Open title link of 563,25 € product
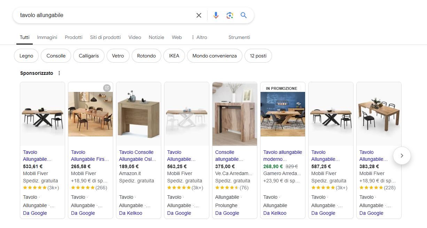The height and width of the screenshot is (228, 427). pyautogui.click(x=181, y=156)
